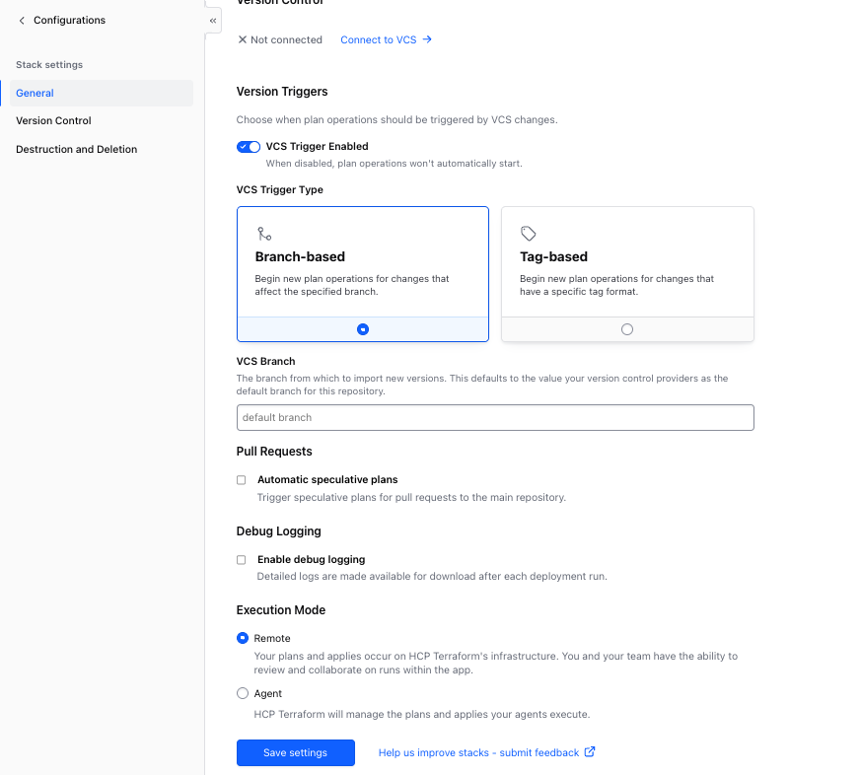Click the back chevron beside Configurations
This screenshot has height=775, width=861.
pos(22,21)
